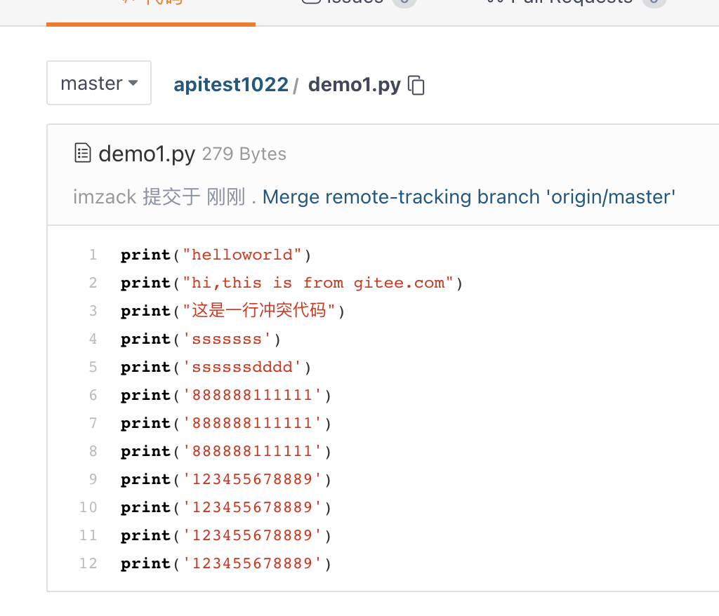Screen dimensions: 719x616
Task: Click the Pull Requests count badge
Action: point(654,2)
